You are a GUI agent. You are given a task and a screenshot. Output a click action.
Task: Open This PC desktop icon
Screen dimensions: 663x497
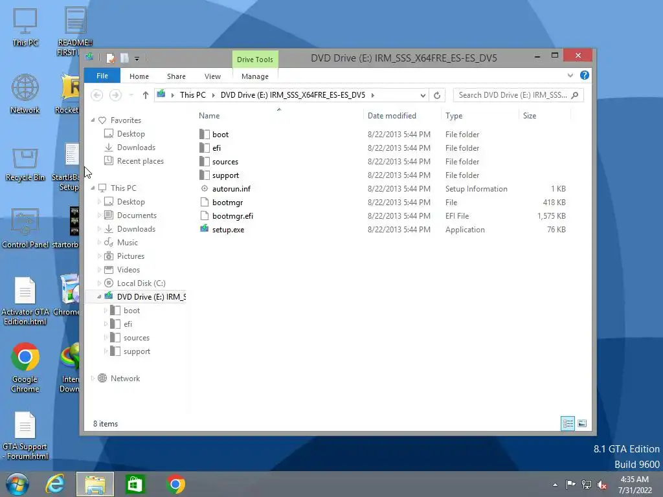(25, 27)
